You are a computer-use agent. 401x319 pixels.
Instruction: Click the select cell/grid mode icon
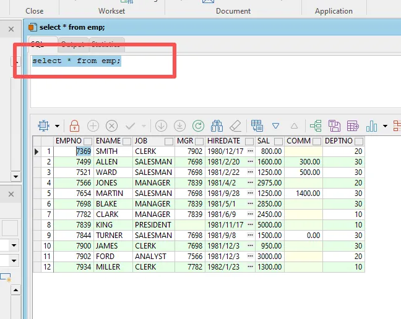43,125
